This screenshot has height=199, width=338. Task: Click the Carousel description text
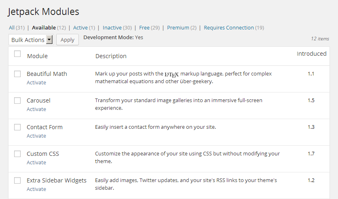click(179, 104)
